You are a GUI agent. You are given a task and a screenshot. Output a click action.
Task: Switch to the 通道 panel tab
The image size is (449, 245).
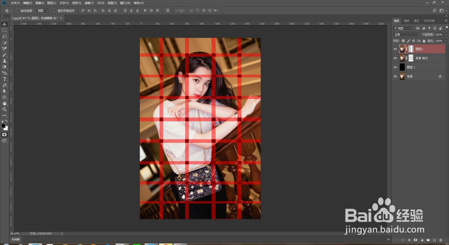pyautogui.click(x=406, y=21)
